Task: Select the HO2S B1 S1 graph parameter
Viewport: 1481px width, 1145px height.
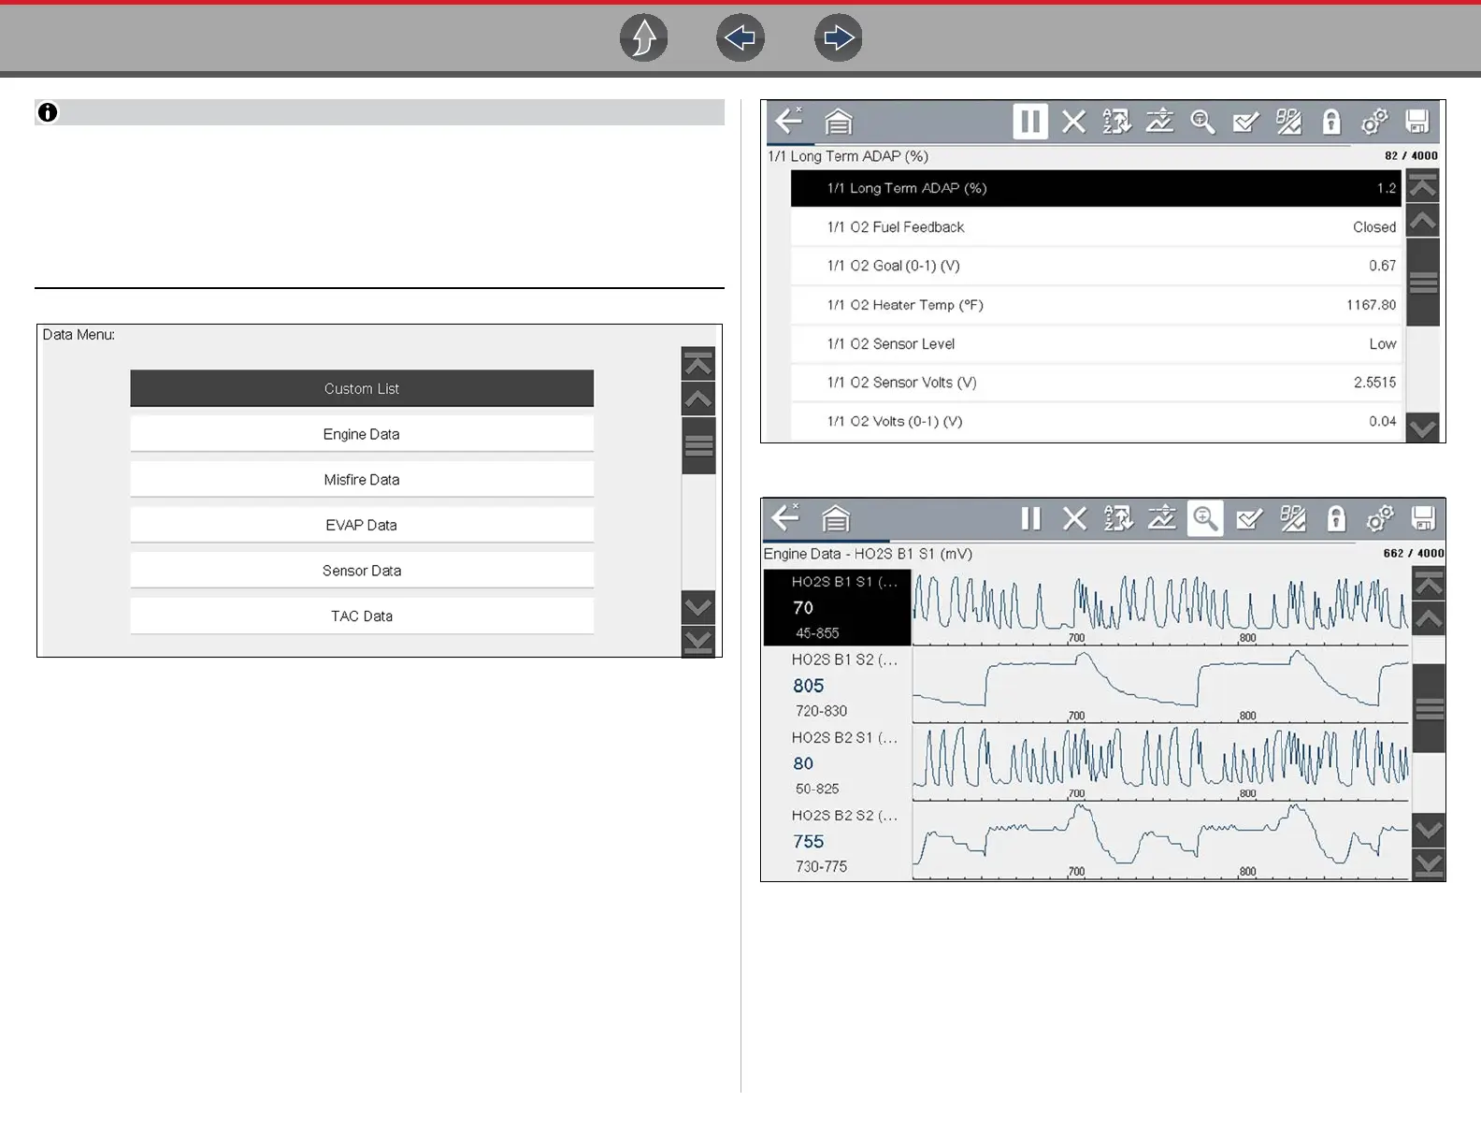Action: (x=838, y=607)
